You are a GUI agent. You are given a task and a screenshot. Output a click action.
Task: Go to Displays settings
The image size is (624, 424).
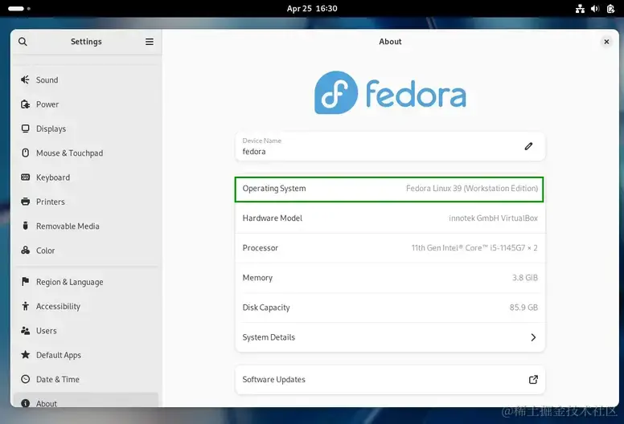[x=86, y=128]
